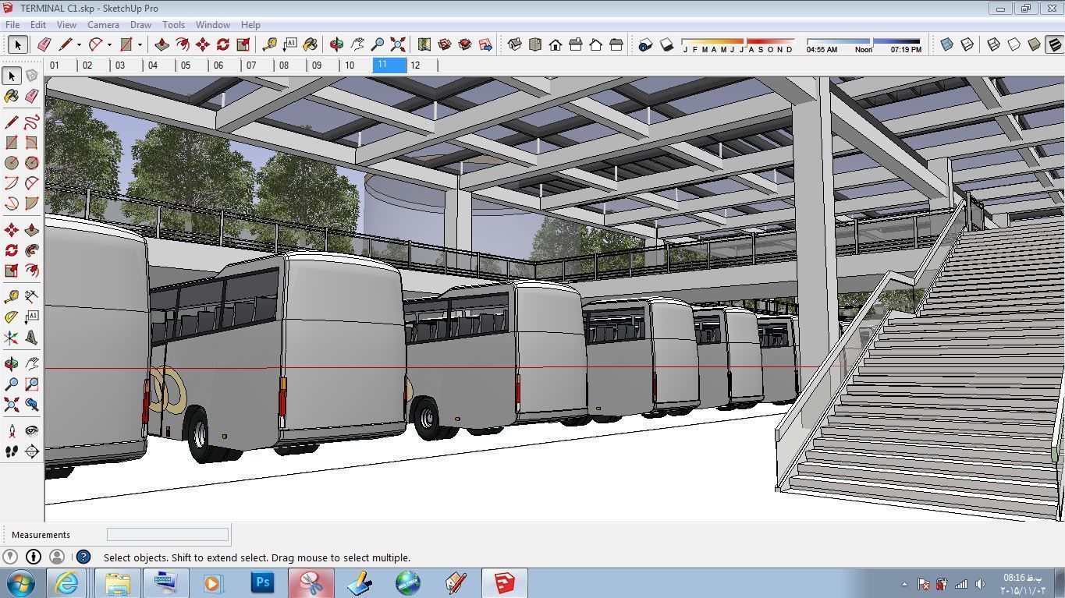This screenshot has height=598, width=1065.
Task: Enable Hidden Line face style
Action: (1014, 44)
